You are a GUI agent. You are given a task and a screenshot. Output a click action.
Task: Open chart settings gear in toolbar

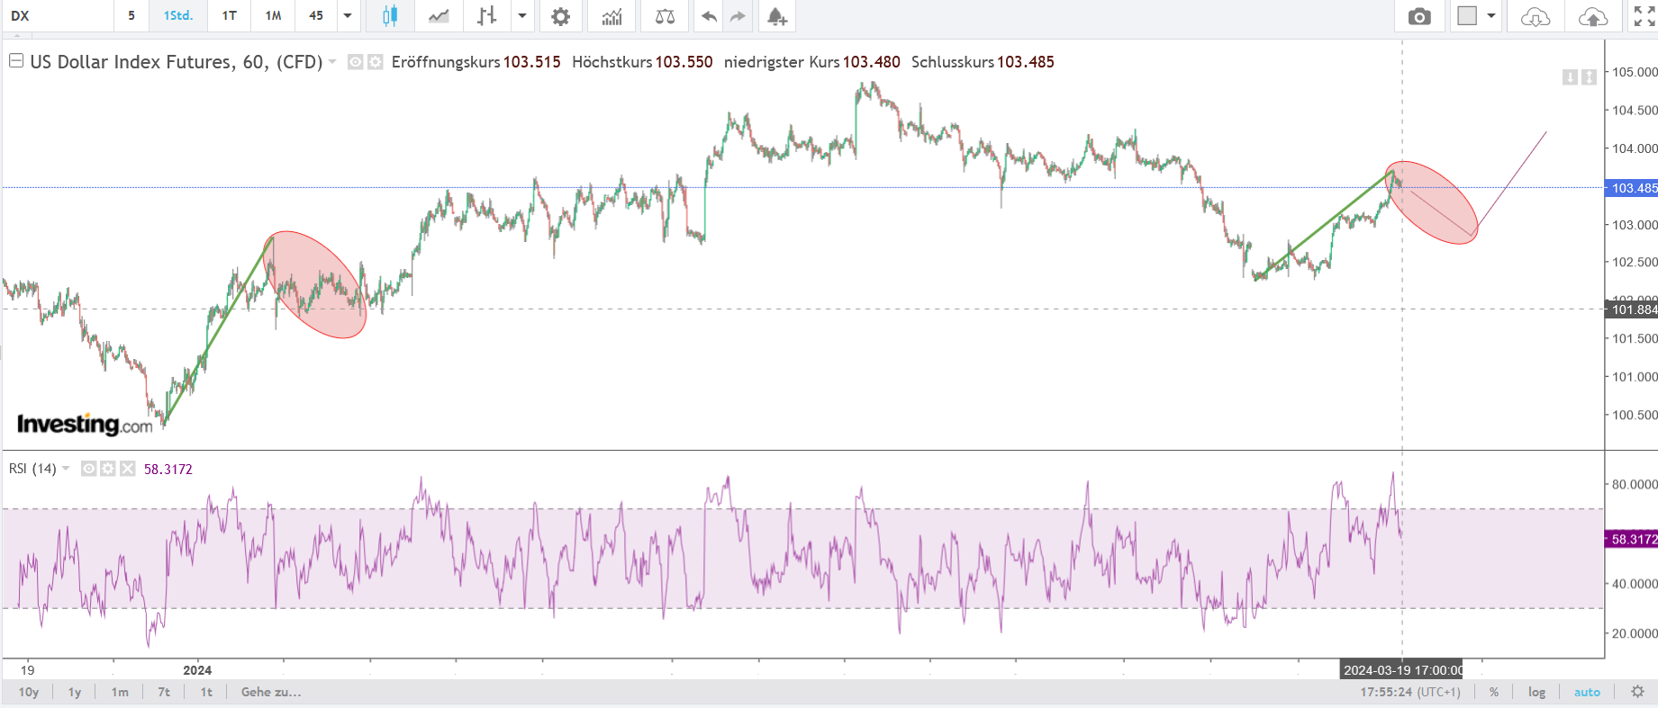[560, 16]
